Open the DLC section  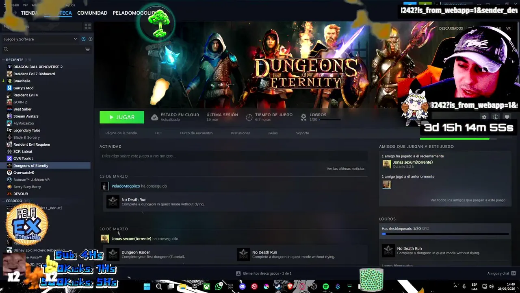[158, 133]
